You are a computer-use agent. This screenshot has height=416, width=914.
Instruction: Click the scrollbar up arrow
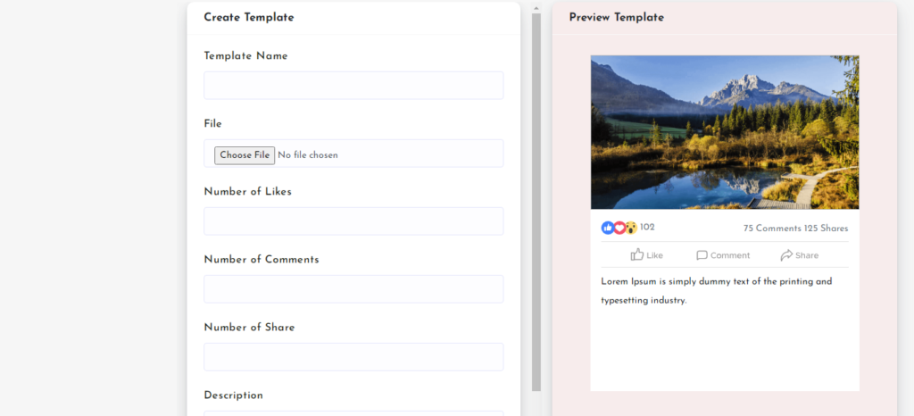[536, 6]
